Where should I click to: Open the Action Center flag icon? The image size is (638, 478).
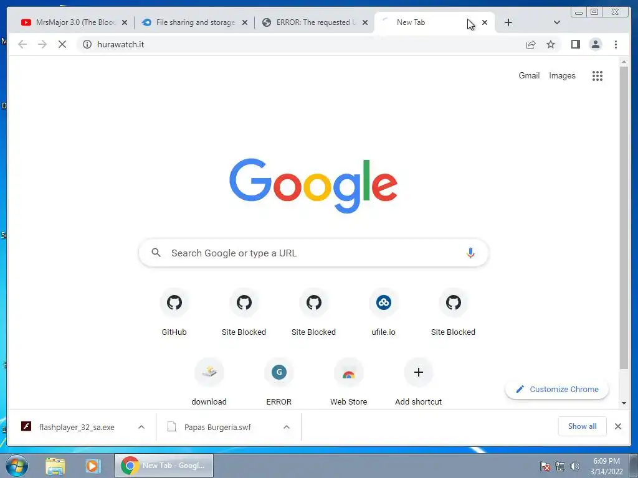(x=545, y=466)
